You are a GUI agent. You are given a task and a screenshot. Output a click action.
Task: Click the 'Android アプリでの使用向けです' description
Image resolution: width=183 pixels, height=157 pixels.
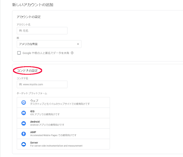47,125
